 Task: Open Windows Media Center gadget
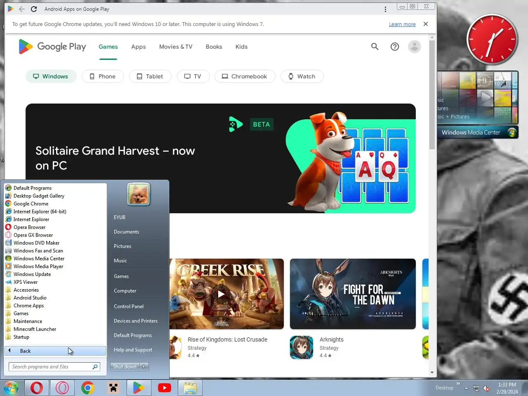coord(478,105)
